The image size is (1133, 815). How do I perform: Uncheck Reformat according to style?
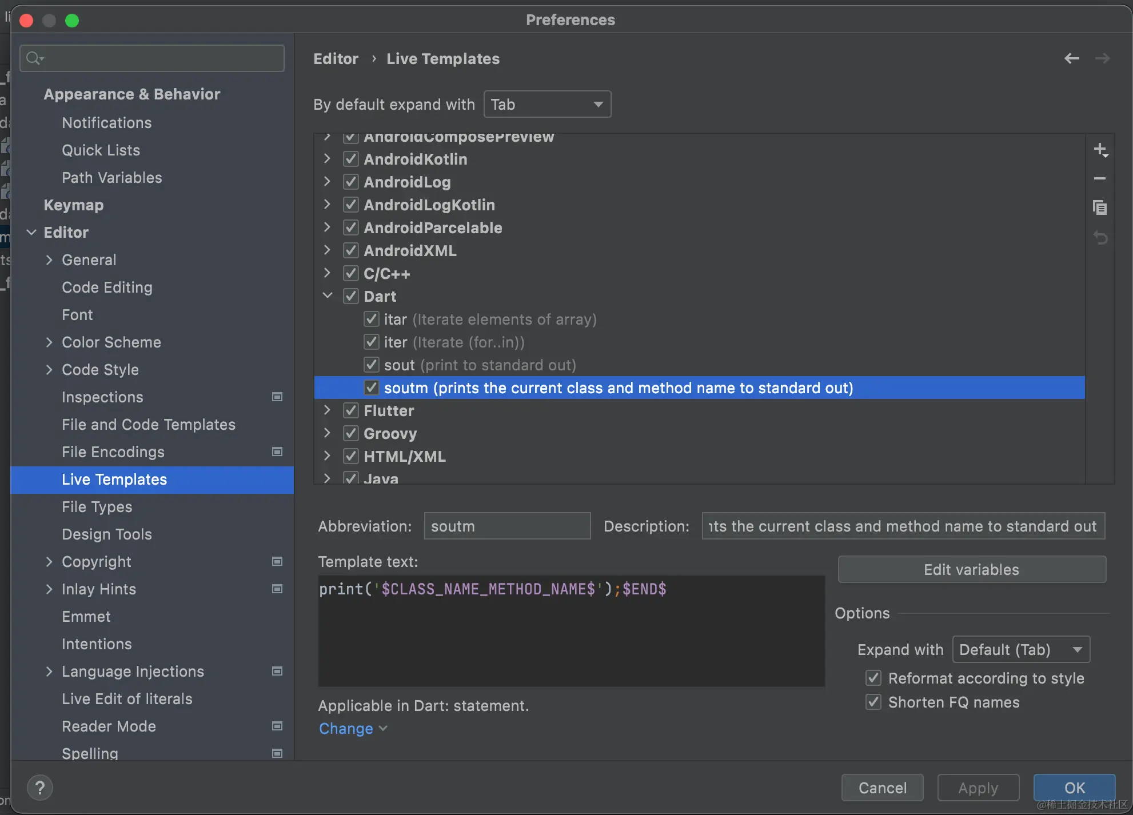[873, 678]
